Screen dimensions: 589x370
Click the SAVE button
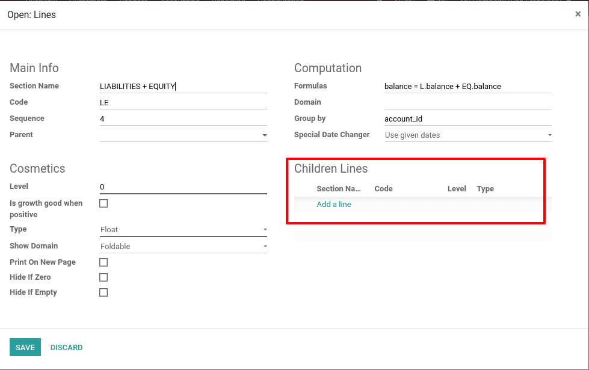tap(25, 348)
